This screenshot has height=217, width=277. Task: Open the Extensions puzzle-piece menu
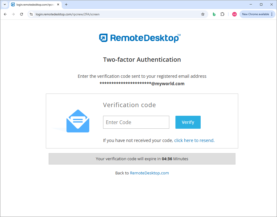[223, 14]
